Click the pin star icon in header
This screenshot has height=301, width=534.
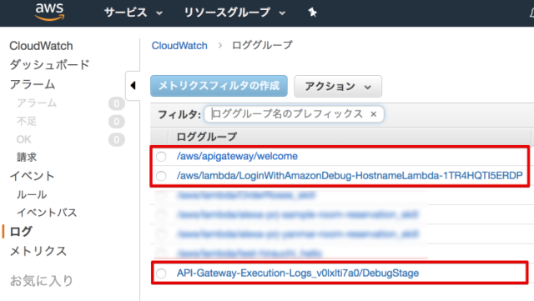point(312,13)
